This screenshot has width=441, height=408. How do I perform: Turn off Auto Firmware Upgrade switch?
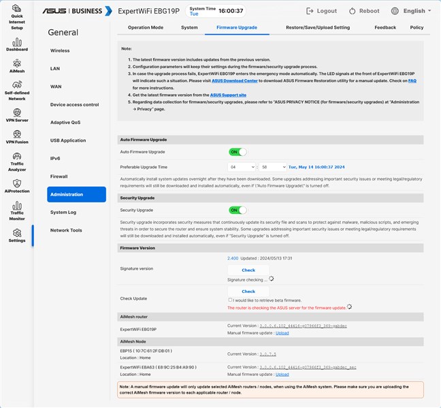(x=238, y=152)
